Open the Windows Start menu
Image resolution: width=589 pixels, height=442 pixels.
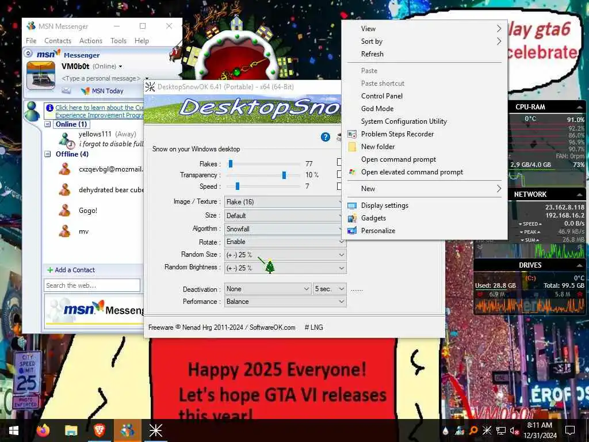[14, 430]
